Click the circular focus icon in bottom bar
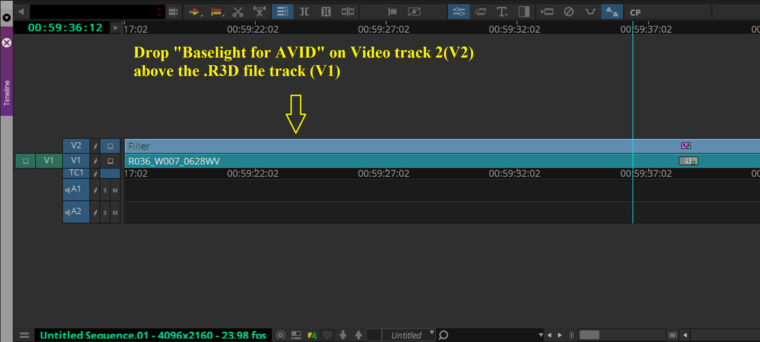 tap(281, 335)
